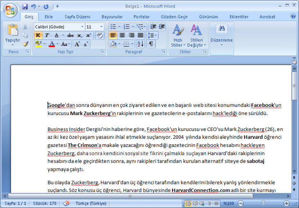Sort text with the A-Z icon
The height and width of the screenshot is (208, 299).
tap(140, 44)
